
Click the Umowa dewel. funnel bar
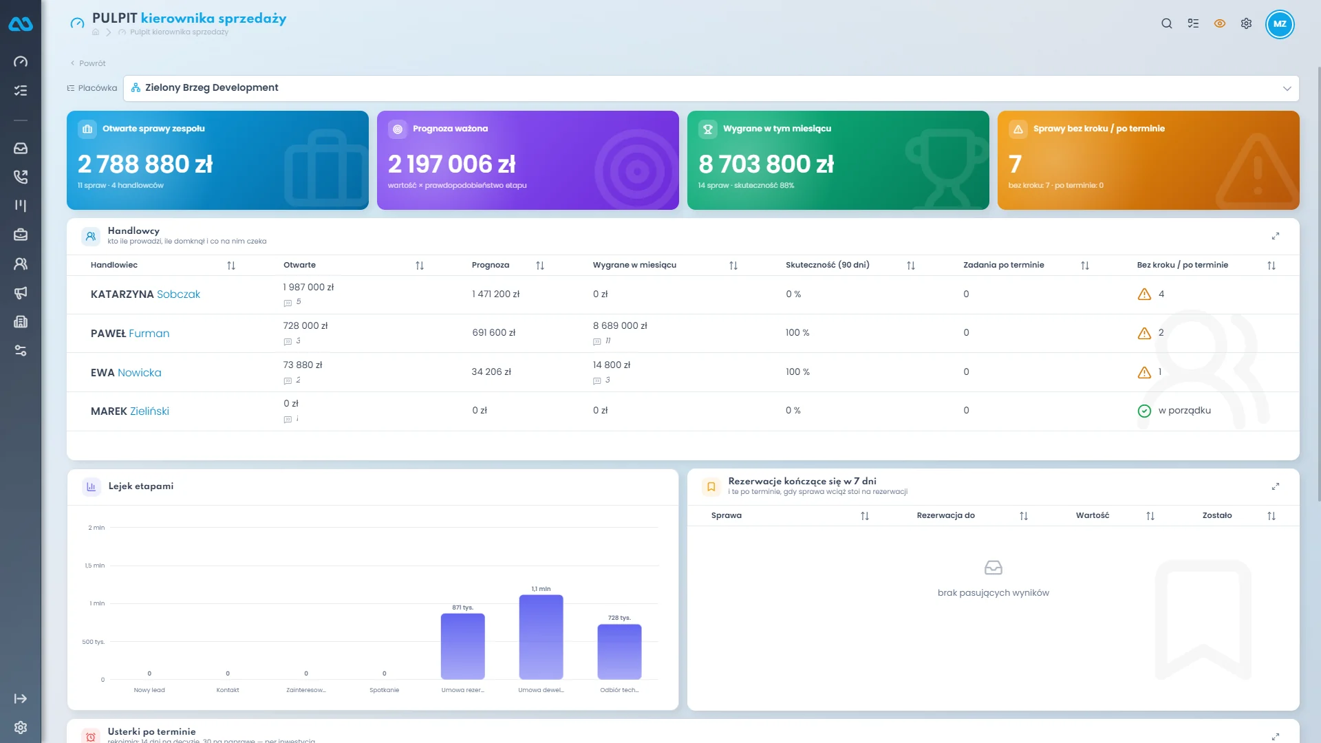point(541,637)
